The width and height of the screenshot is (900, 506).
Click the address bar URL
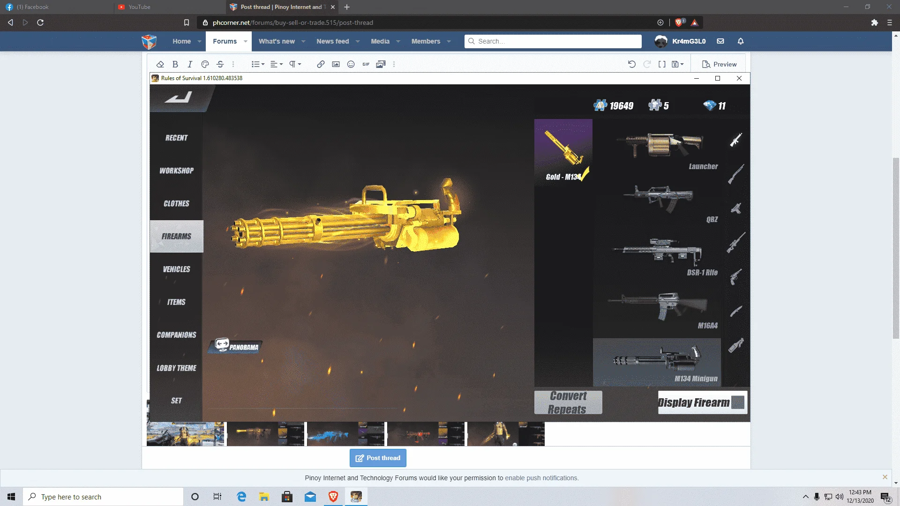(293, 22)
